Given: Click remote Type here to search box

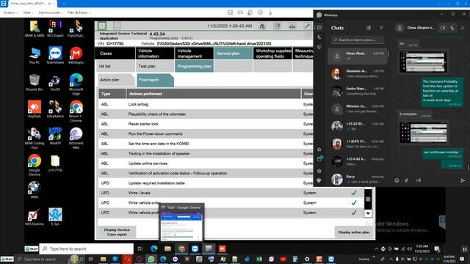Looking at the screenshot, I should pyautogui.click(x=87, y=249).
